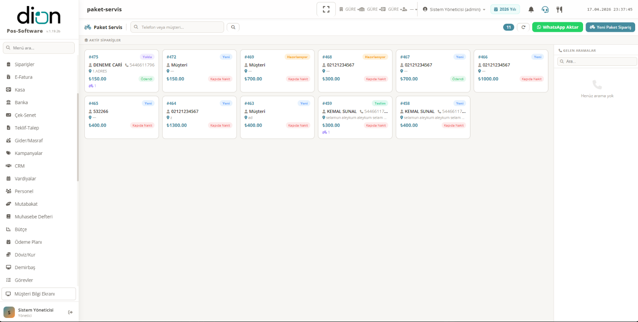Open Görevler menu item
638x322 pixels.
(24, 280)
